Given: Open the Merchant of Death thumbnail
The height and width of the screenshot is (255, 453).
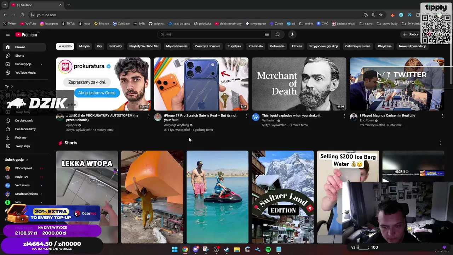Looking at the screenshot, I should pos(299,84).
